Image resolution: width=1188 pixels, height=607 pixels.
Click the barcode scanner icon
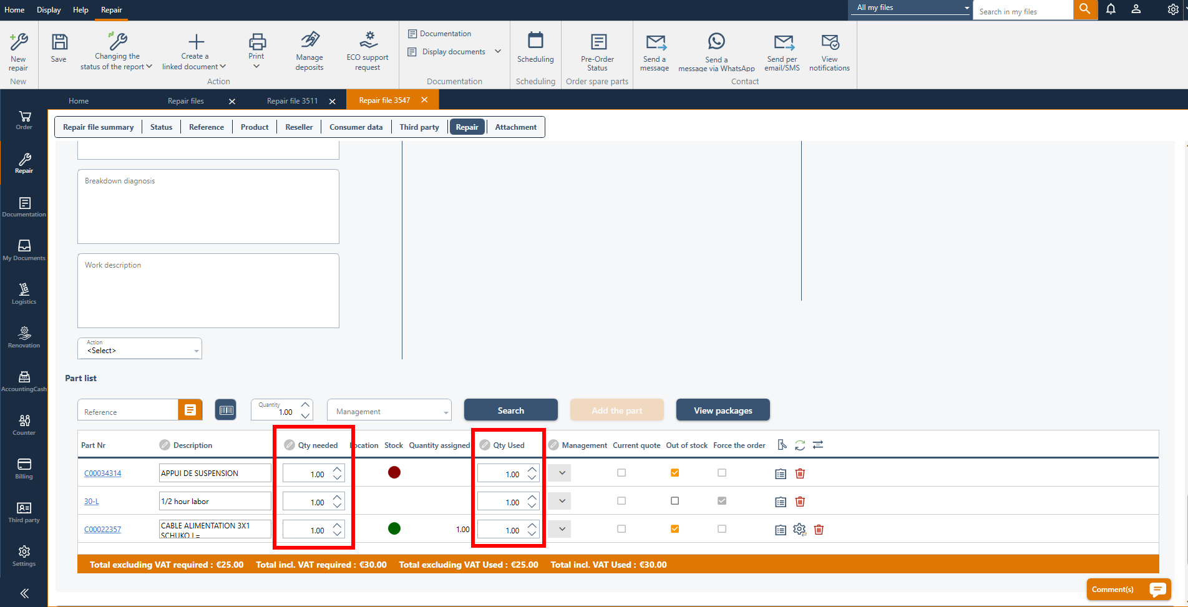pos(226,410)
